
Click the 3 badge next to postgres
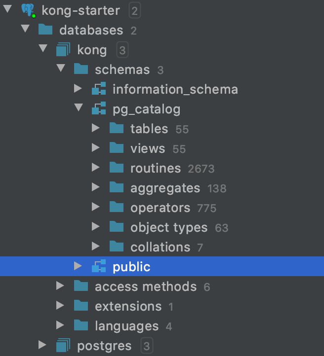(x=147, y=346)
